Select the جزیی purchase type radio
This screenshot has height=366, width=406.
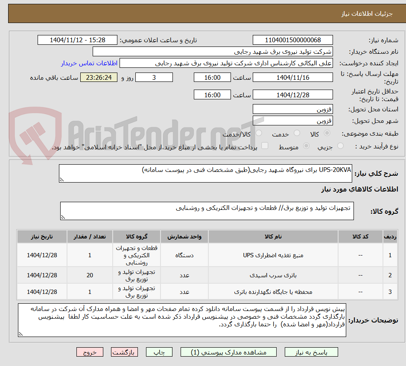(340, 146)
